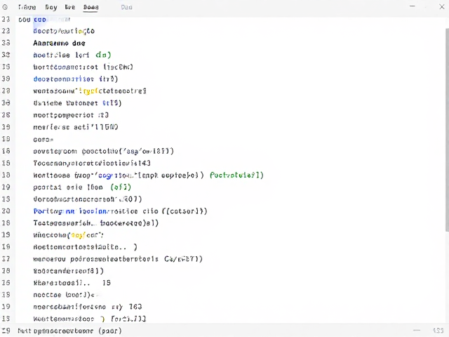The image size is (449, 337).
Task: Click the highlighted blue word on first code line
Action: point(40,20)
